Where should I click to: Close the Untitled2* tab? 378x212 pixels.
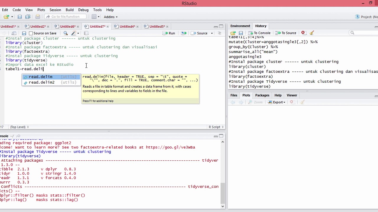pyautogui.click(x=48, y=27)
